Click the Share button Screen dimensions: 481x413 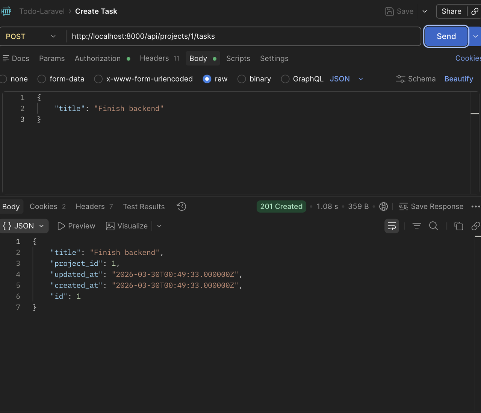[x=451, y=11]
